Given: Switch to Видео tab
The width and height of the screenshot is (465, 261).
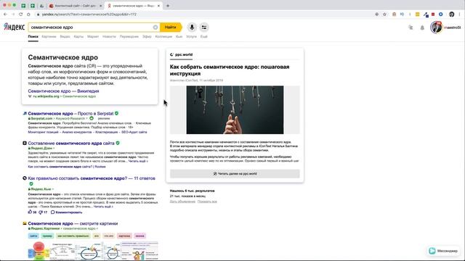Looking at the screenshot, I should pos(65,37).
